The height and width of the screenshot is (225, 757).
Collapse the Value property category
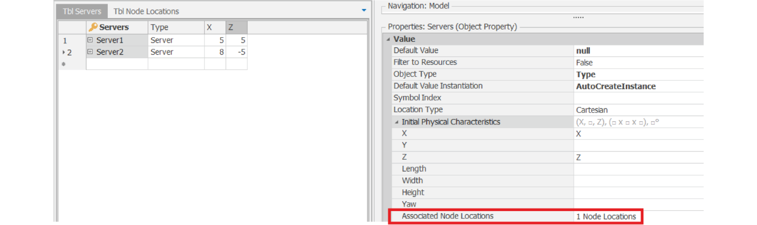pos(388,39)
